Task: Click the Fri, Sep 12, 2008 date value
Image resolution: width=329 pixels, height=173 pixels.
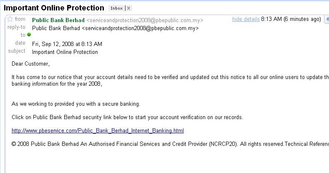Action: [x=67, y=44]
